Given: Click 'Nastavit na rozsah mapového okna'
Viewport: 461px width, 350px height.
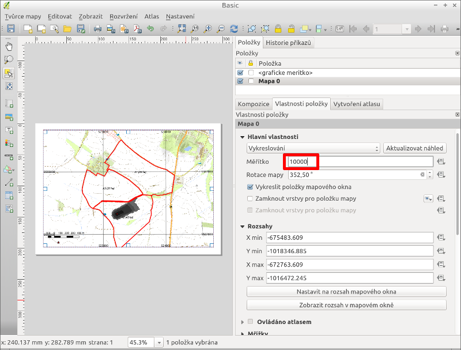Looking at the screenshot, I should [x=346, y=292].
